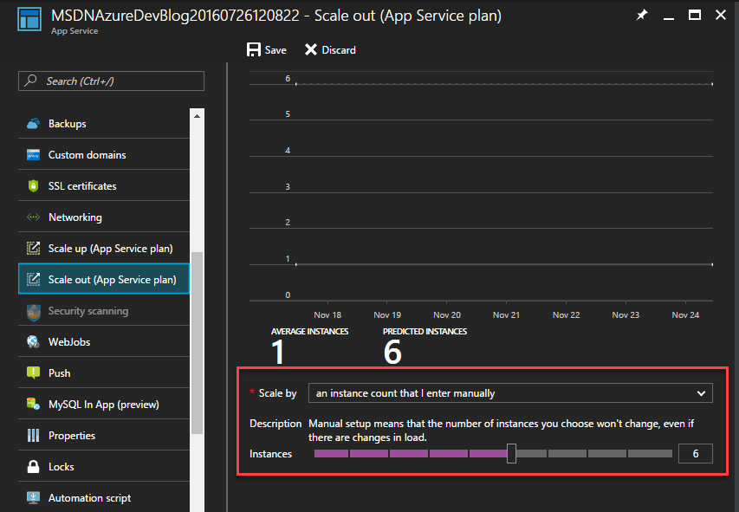
Task: Click the menu scrollbar up arrow
Action: [x=197, y=116]
